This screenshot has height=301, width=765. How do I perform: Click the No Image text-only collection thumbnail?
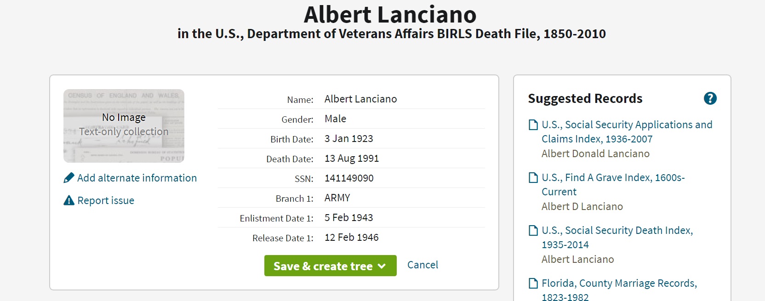click(x=124, y=125)
